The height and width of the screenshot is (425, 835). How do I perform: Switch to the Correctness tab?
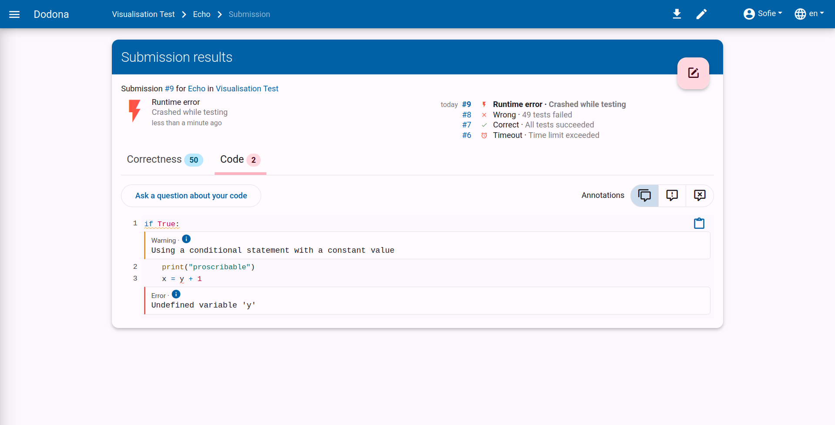[165, 160]
